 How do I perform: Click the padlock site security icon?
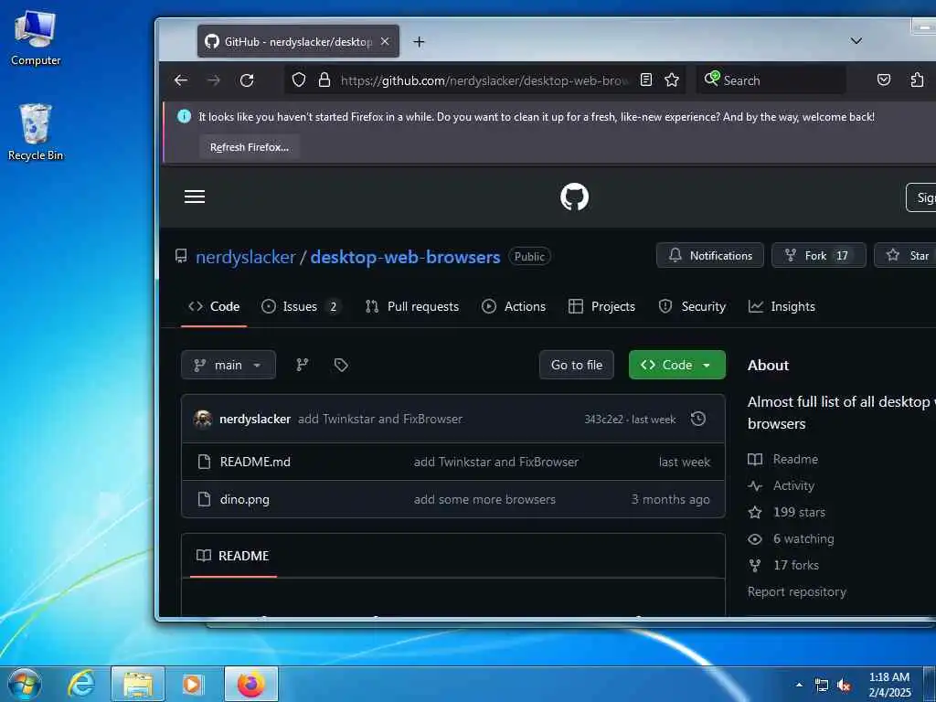[324, 80]
